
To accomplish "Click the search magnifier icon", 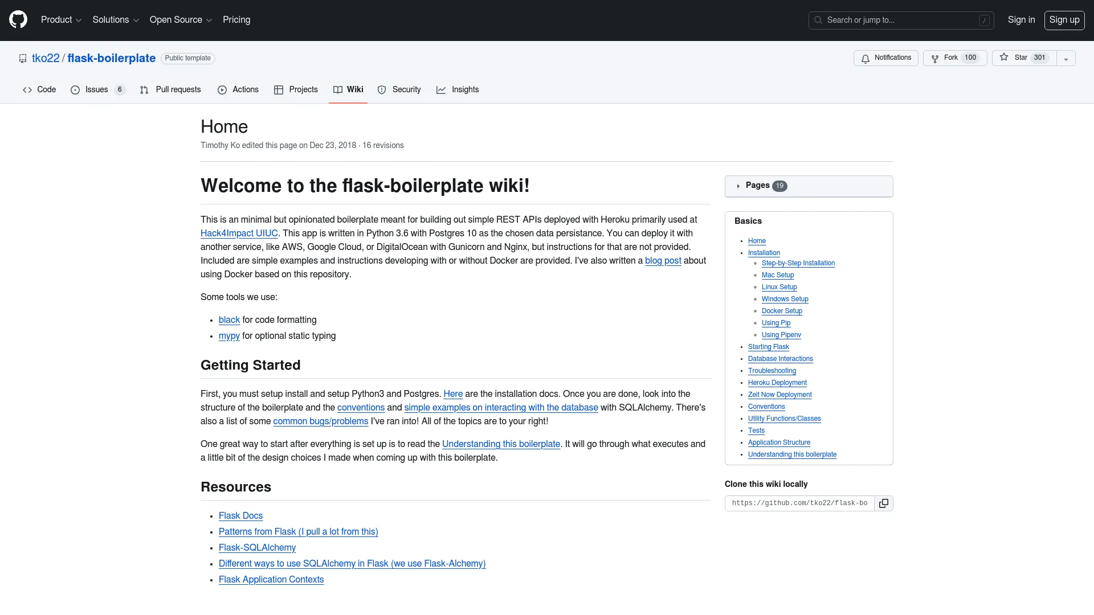I will [x=818, y=20].
